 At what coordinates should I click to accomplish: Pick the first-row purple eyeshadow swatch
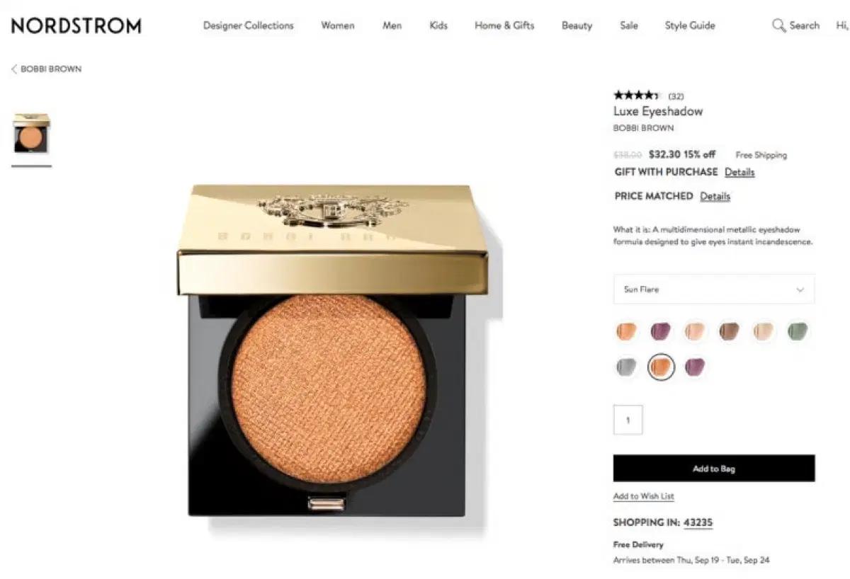661,331
